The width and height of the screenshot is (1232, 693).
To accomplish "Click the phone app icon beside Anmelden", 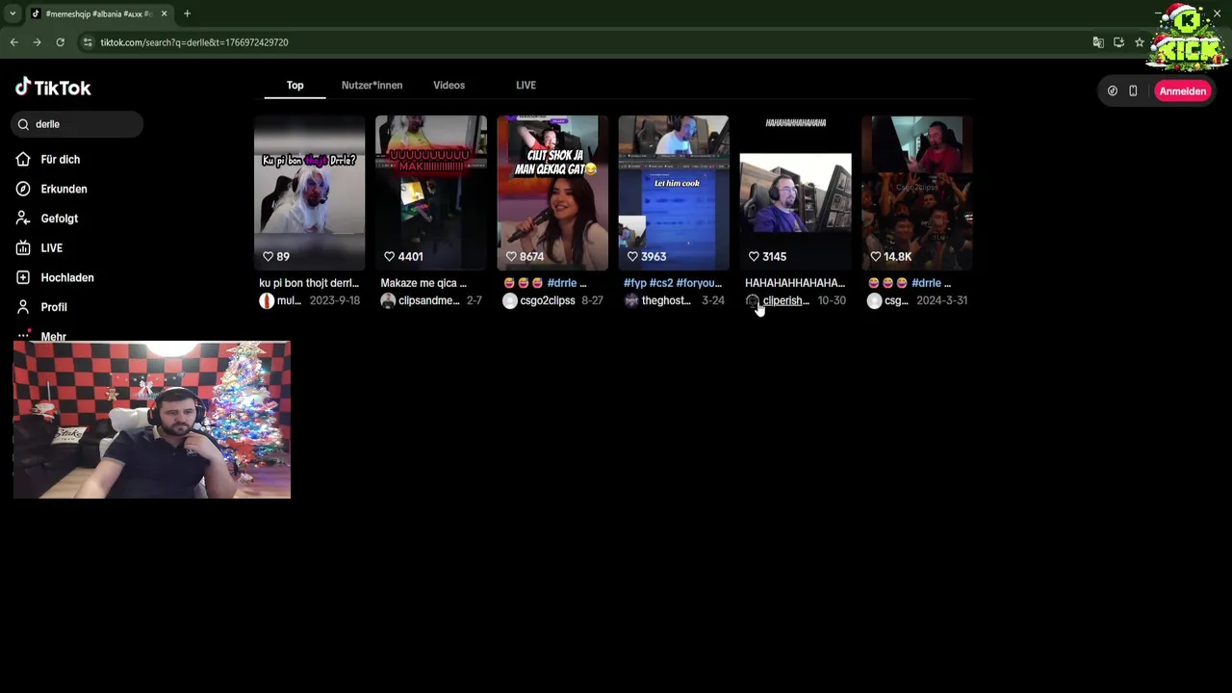I will click(x=1133, y=91).
